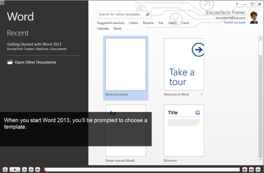Search suggested term Cards
Screen dimensions: 264x173
[x=185, y=23]
